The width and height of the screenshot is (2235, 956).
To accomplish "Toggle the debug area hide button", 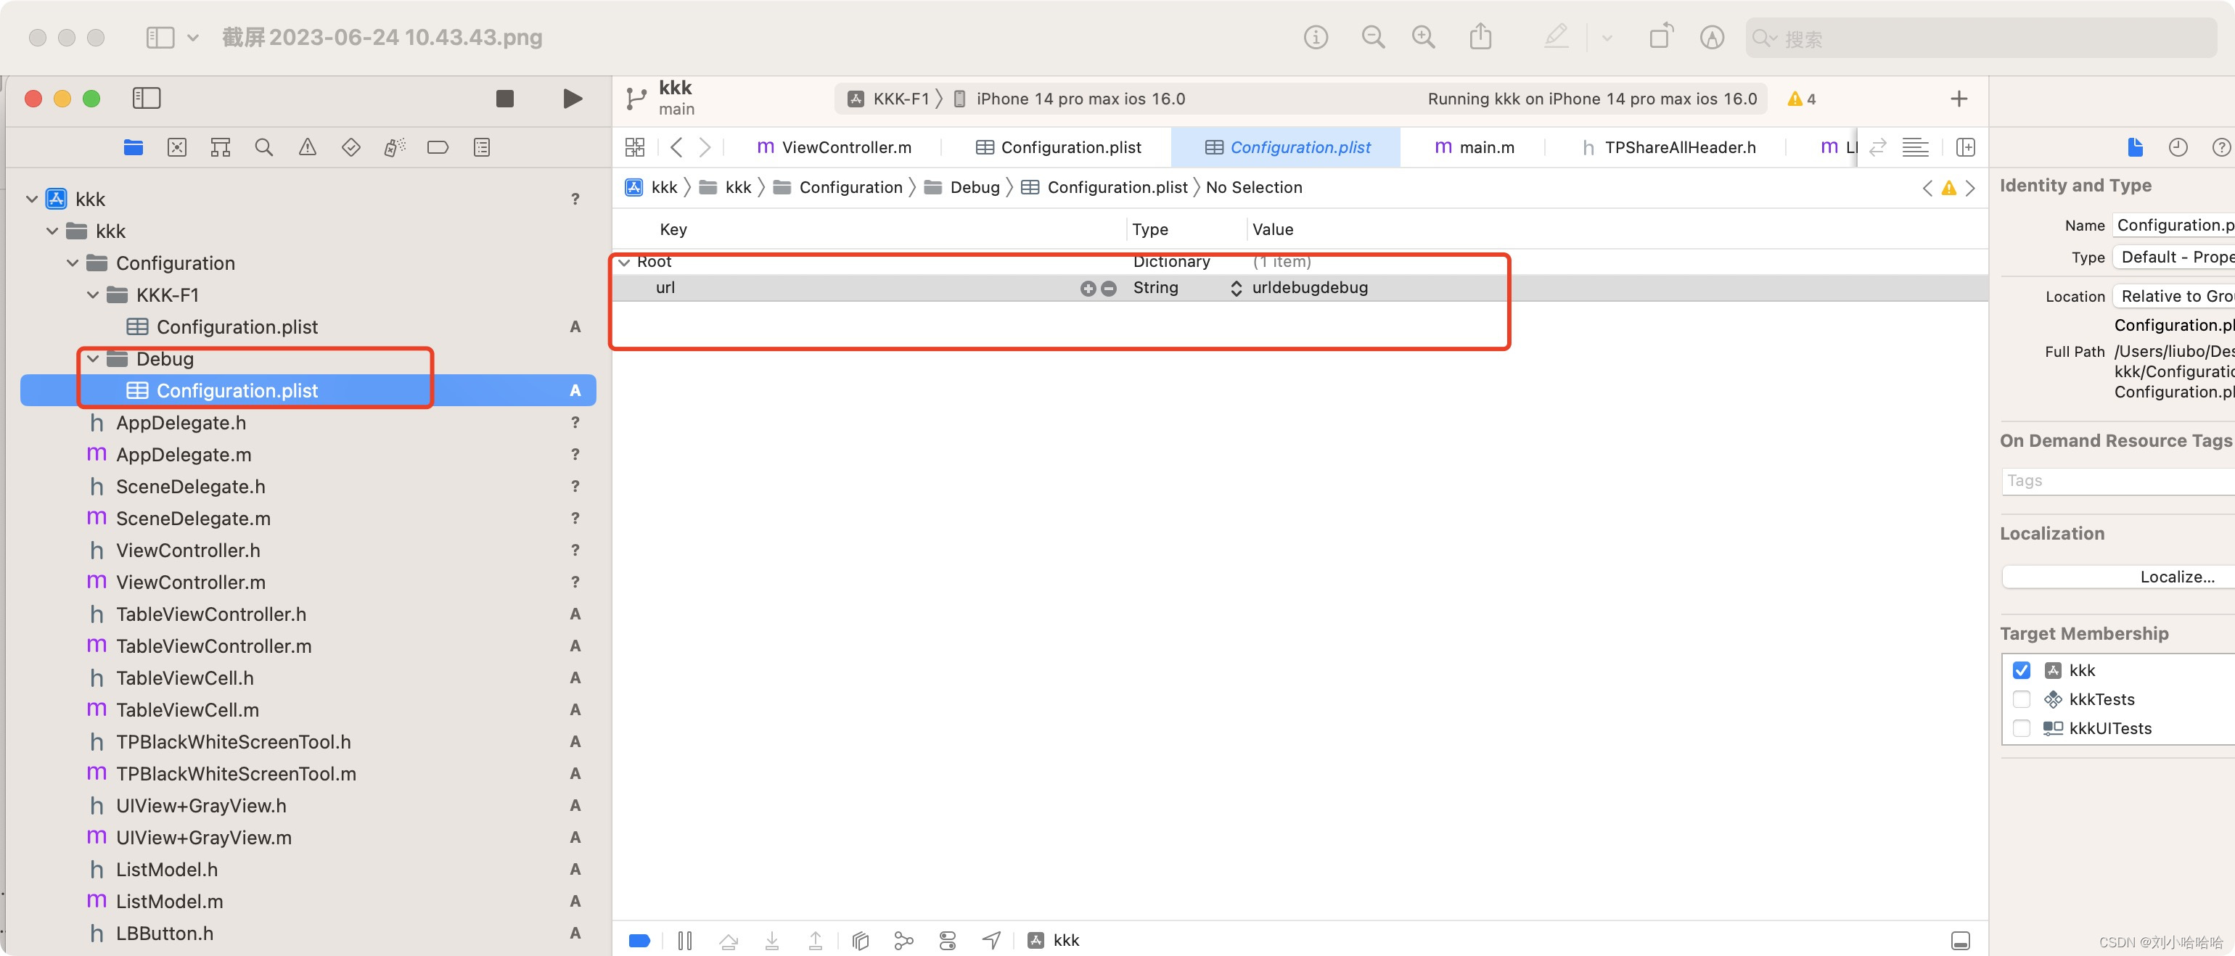I will coord(1960,940).
